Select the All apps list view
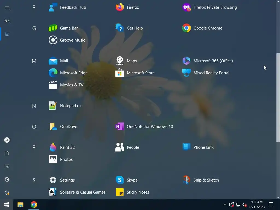The width and height of the screenshot is (280, 210). (x=7, y=34)
